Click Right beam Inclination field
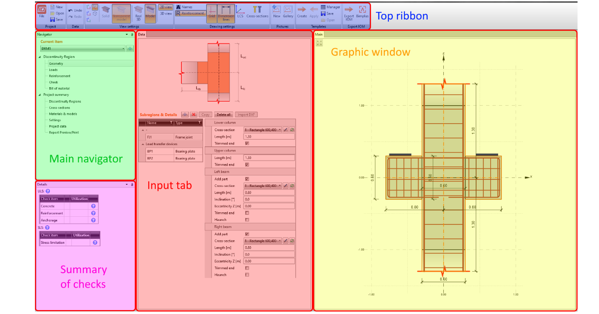The height and width of the screenshot is (314, 599). pos(269,254)
